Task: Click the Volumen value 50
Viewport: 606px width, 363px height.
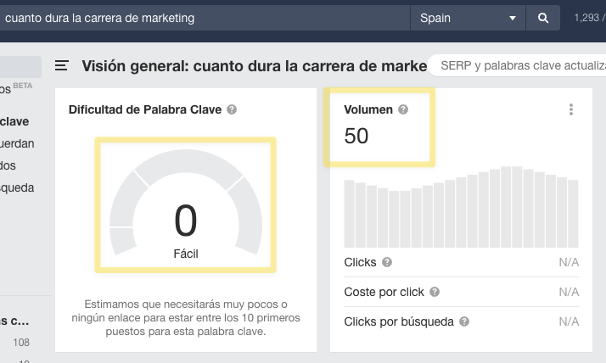Action: coord(356,135)
